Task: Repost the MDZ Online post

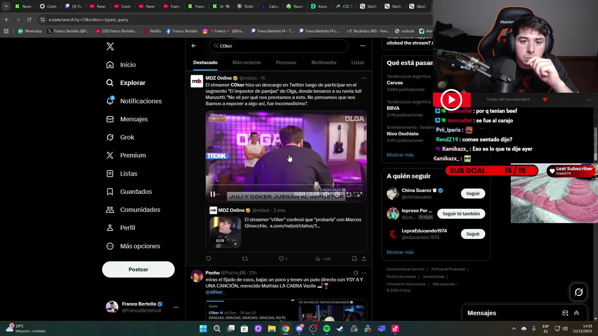Action: tap(245, 259)
